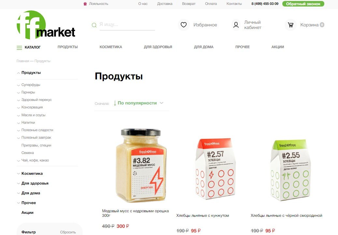Go home via the f market logo
338x235 pixels.
pyautogui.click(x=46, y=25)
